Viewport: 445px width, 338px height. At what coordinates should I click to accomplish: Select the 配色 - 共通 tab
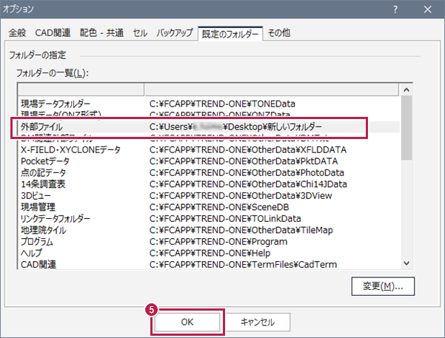102,33
